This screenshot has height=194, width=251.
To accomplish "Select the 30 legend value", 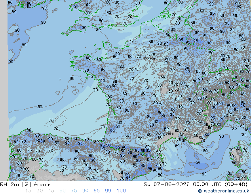I will tap(40, 191).
